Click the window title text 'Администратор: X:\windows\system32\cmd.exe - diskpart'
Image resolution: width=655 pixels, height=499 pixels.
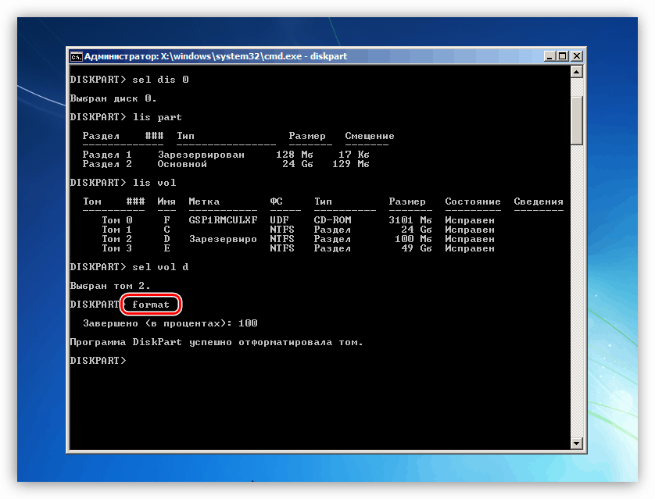216,56
